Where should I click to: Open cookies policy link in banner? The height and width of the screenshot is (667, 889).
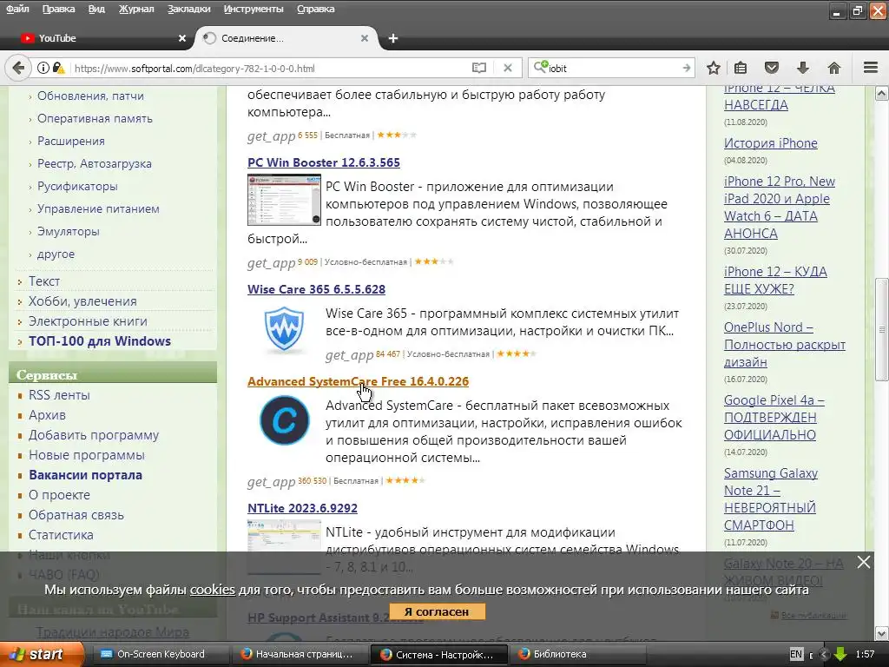(x=212, y=590)
